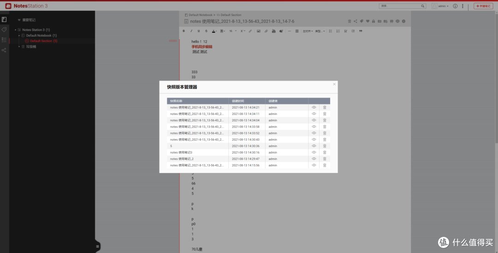Open the font size 16 dropdown
Image resolution: width=498 pixels, height=253 pixels.
point(232,31)
